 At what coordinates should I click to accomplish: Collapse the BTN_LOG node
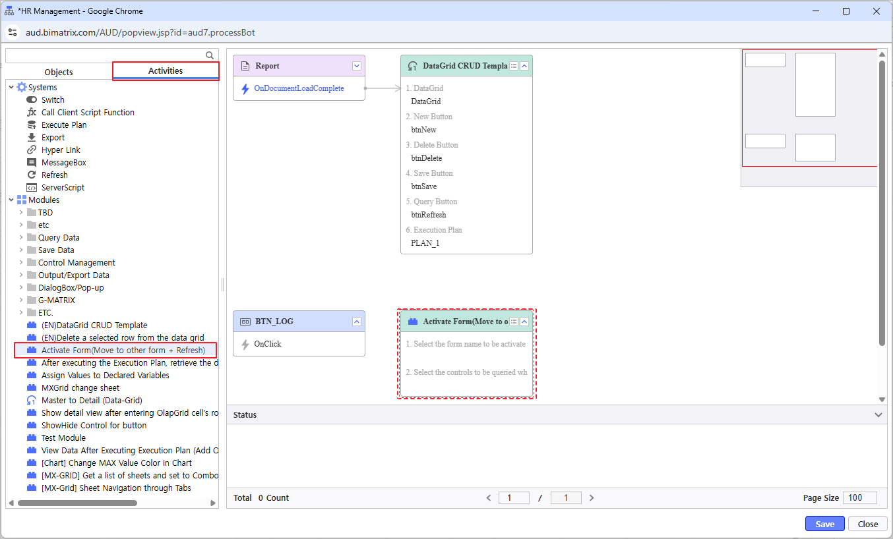point(357,322)
